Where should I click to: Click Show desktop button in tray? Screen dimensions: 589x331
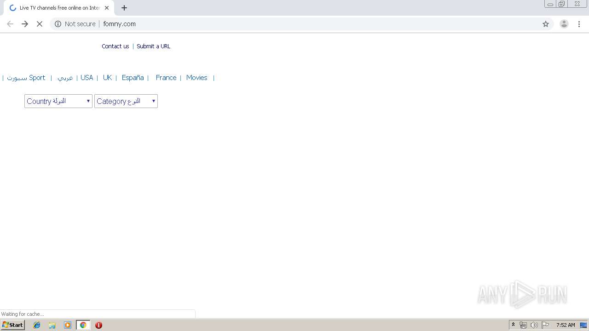584,325
